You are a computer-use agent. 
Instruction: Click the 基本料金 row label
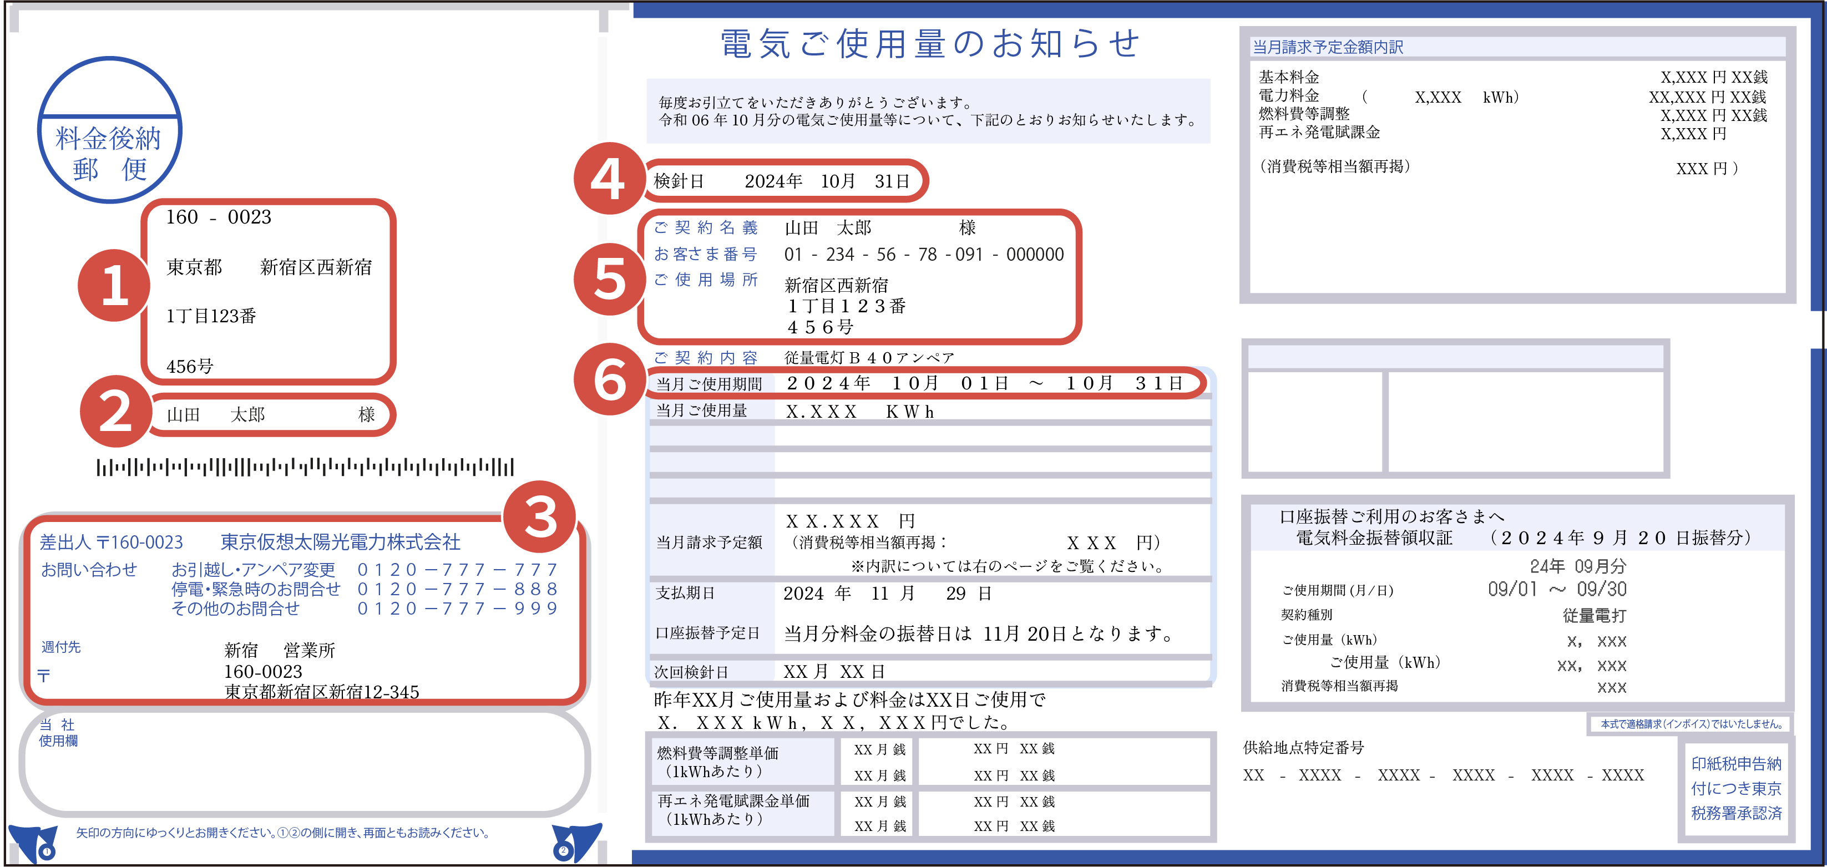tap(1289, 77)
